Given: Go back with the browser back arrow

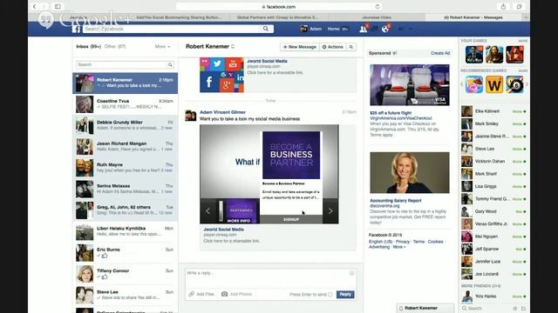Looking at the screenshot, I should (x=35, y=6).
